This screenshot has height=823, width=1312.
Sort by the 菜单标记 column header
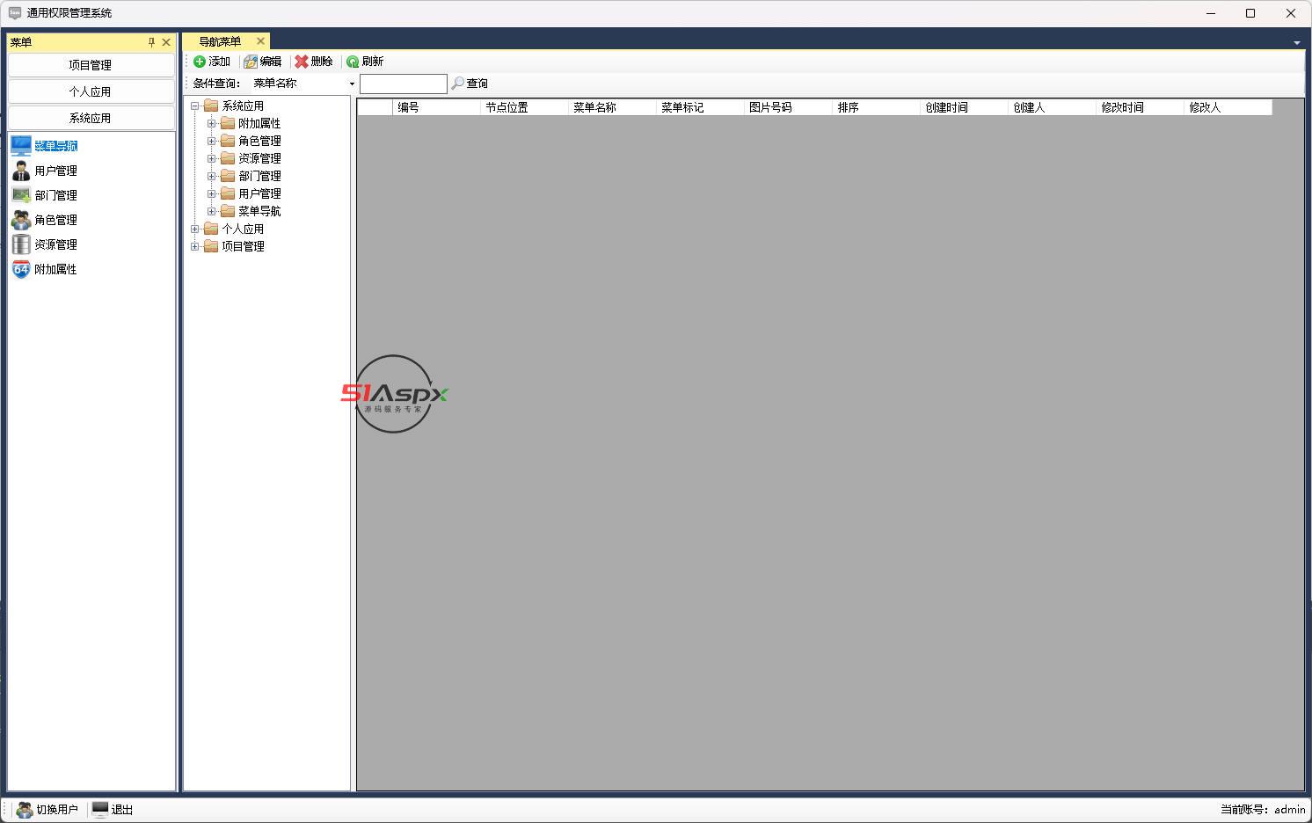point(700,107)
